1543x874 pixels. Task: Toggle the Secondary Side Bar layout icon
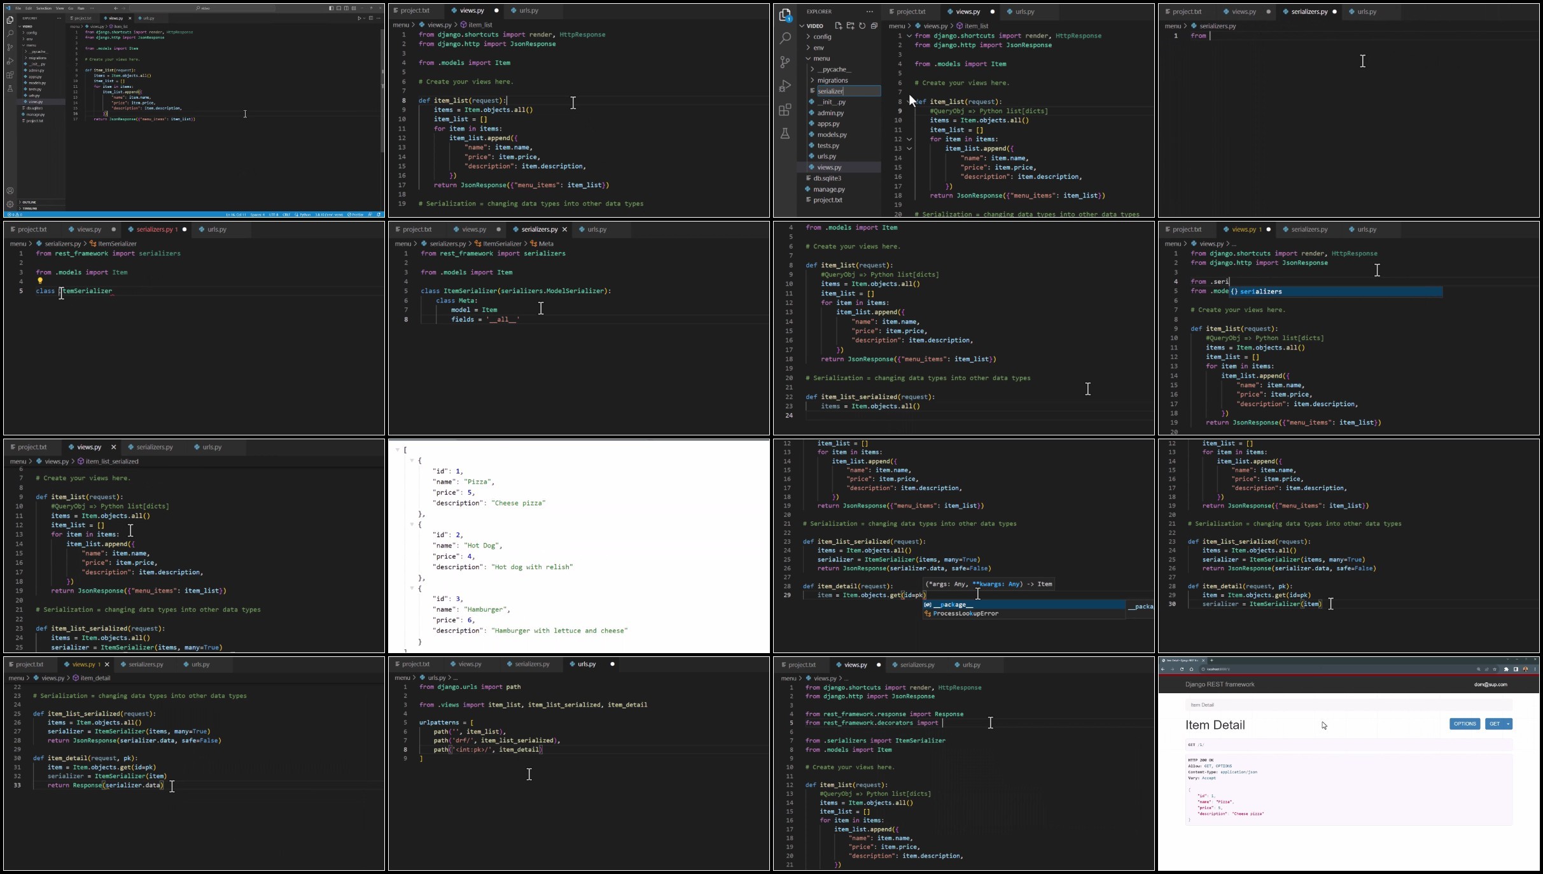point(346,8)
